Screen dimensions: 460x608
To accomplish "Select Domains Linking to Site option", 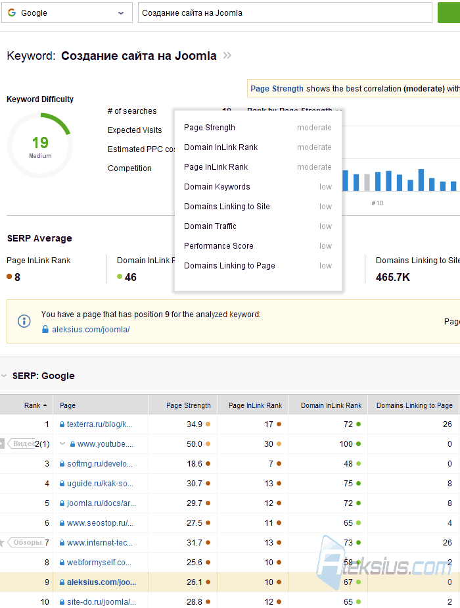I will 258,207.
